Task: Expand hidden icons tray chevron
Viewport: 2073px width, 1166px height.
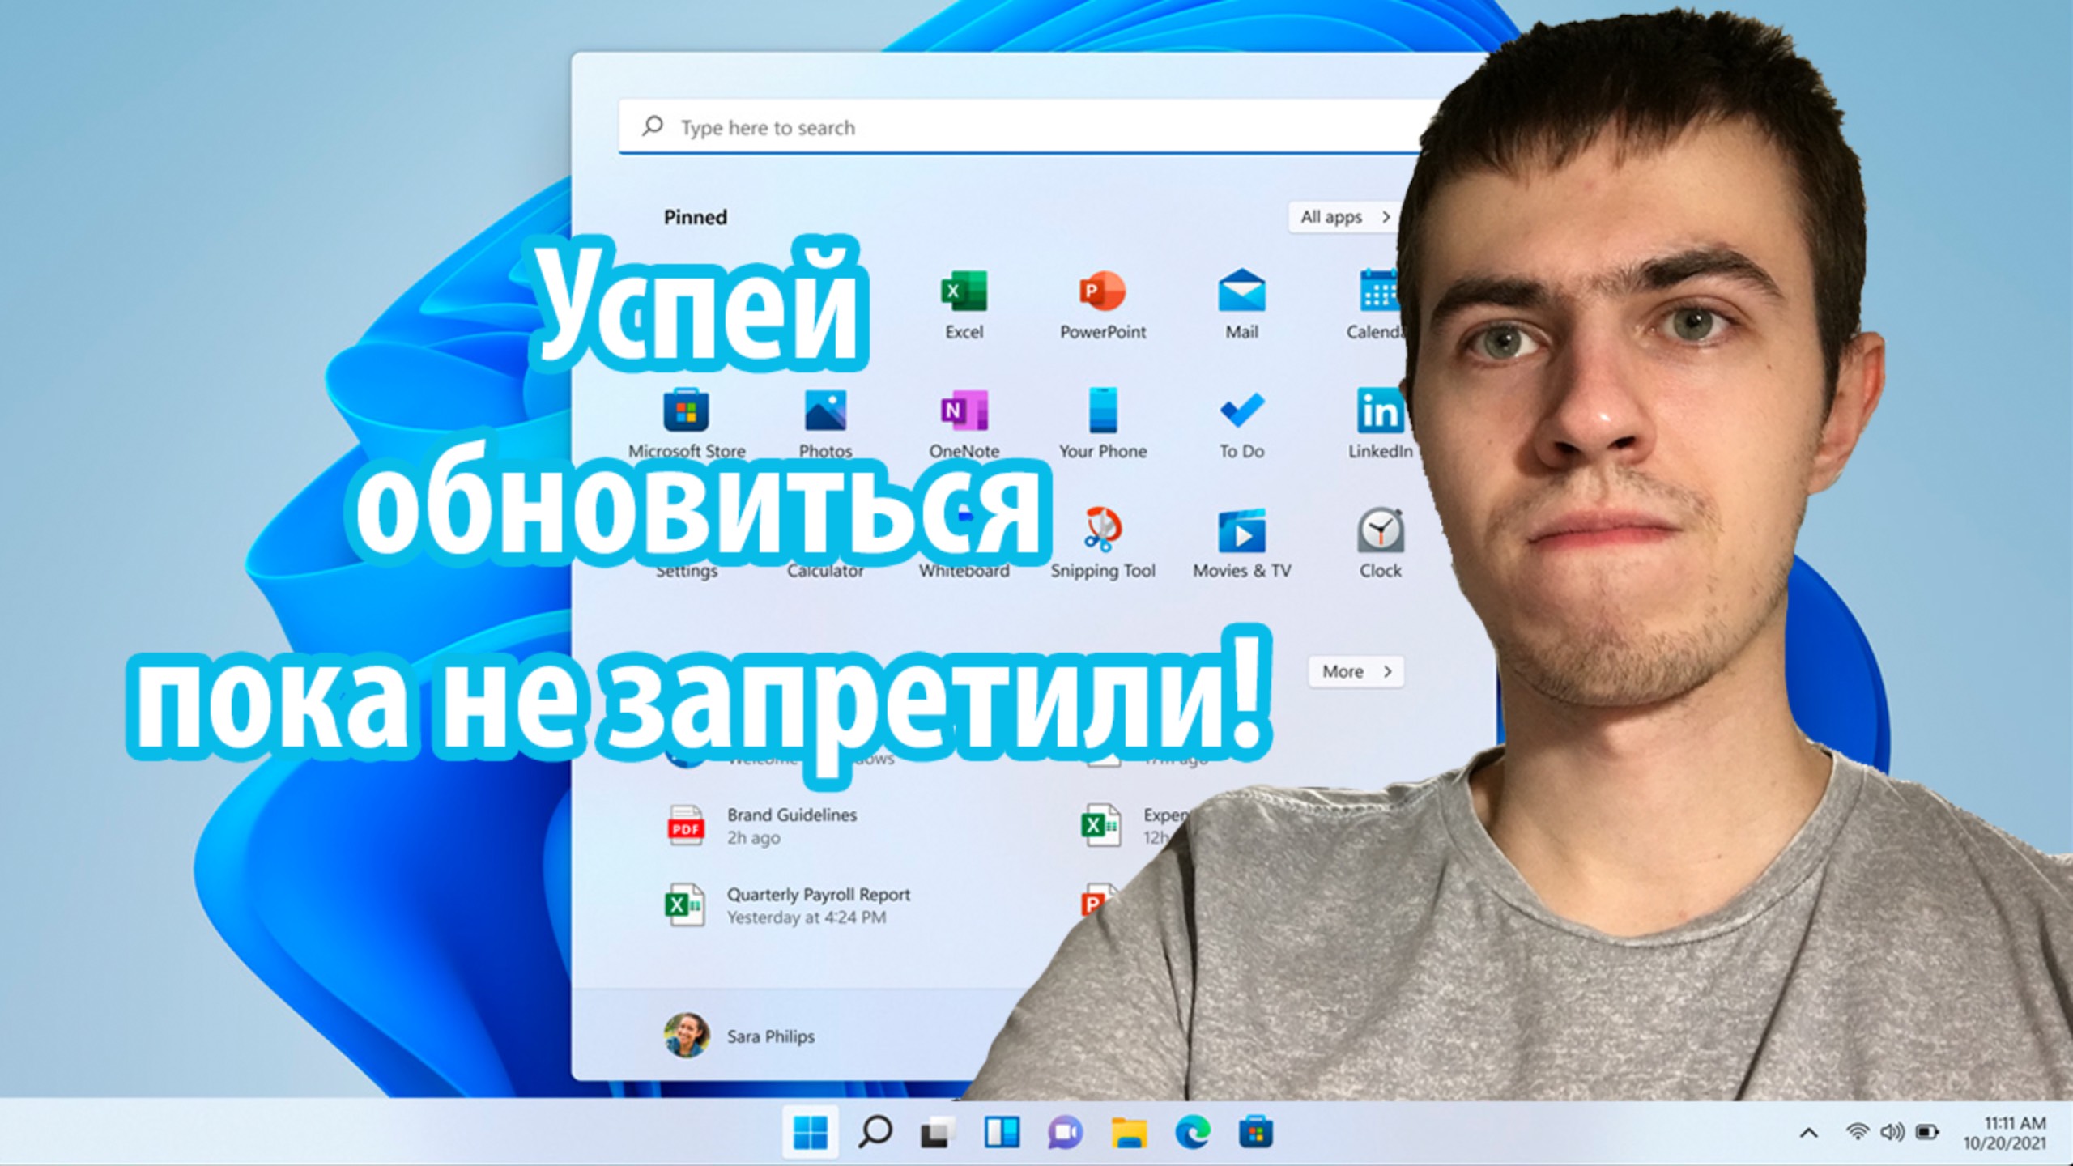Action: pos(1808,1133)
